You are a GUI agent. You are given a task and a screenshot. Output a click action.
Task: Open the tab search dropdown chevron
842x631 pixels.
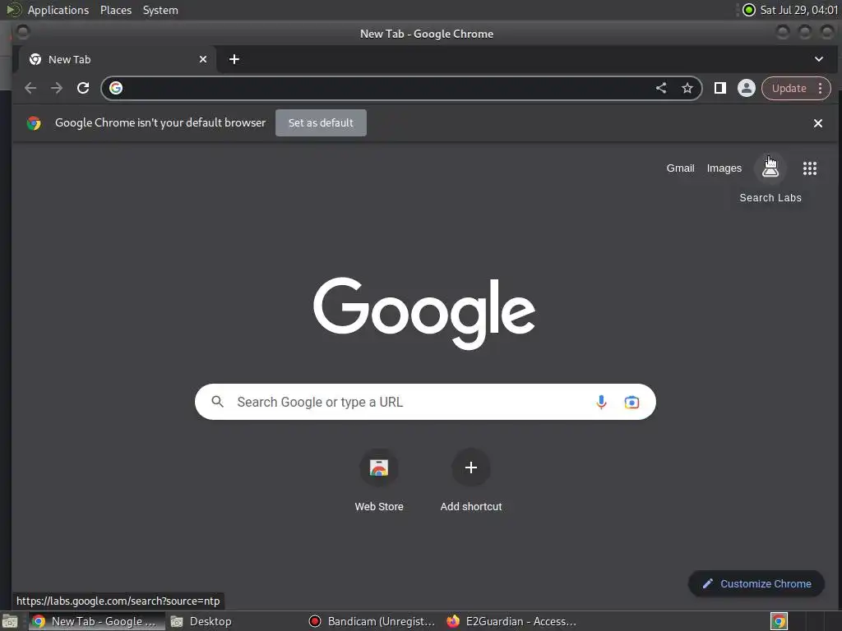click(819, 59)
